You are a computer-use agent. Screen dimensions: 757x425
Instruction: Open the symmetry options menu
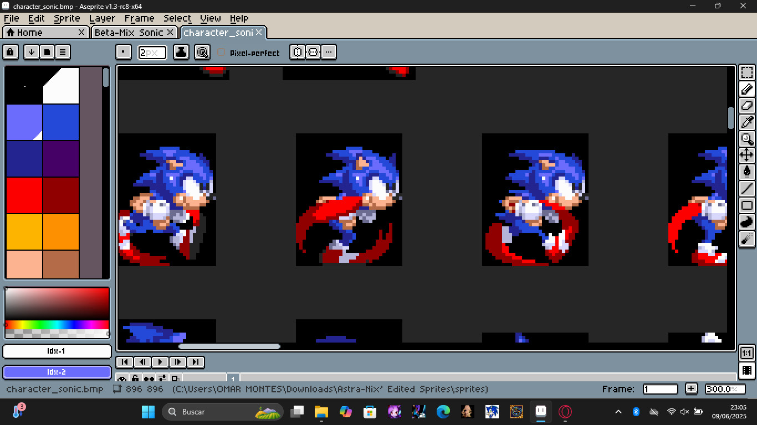pyautogui.click(x=329, y=52)
